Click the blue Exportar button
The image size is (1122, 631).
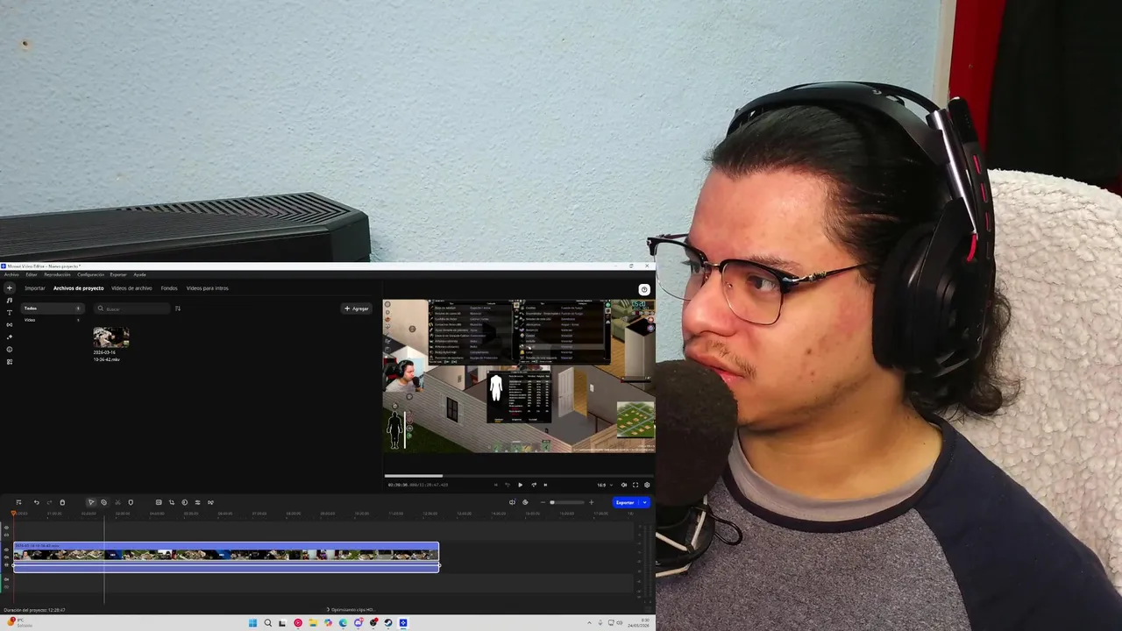click(624, 502)
